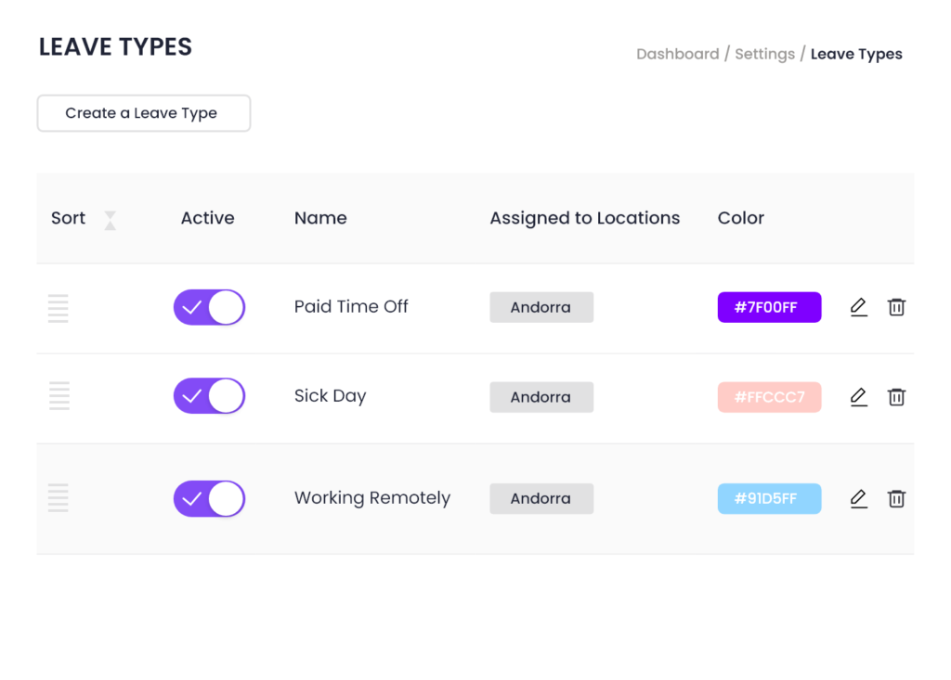Toggle Paid Time Off active switch
Screen dimensions: 951x680
[209, 307]
